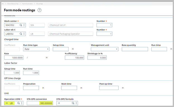This screenshot has height=107, width=174.
Task: Click STK-OPE formula arrow jump icon
Action: pos(59,103)
